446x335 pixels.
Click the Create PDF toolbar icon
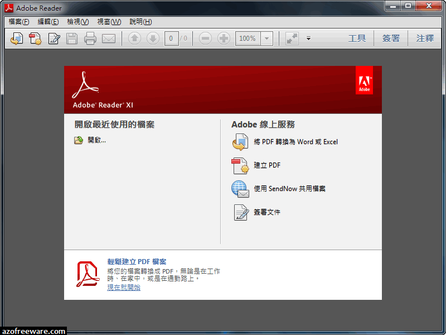tap(35, 39)
